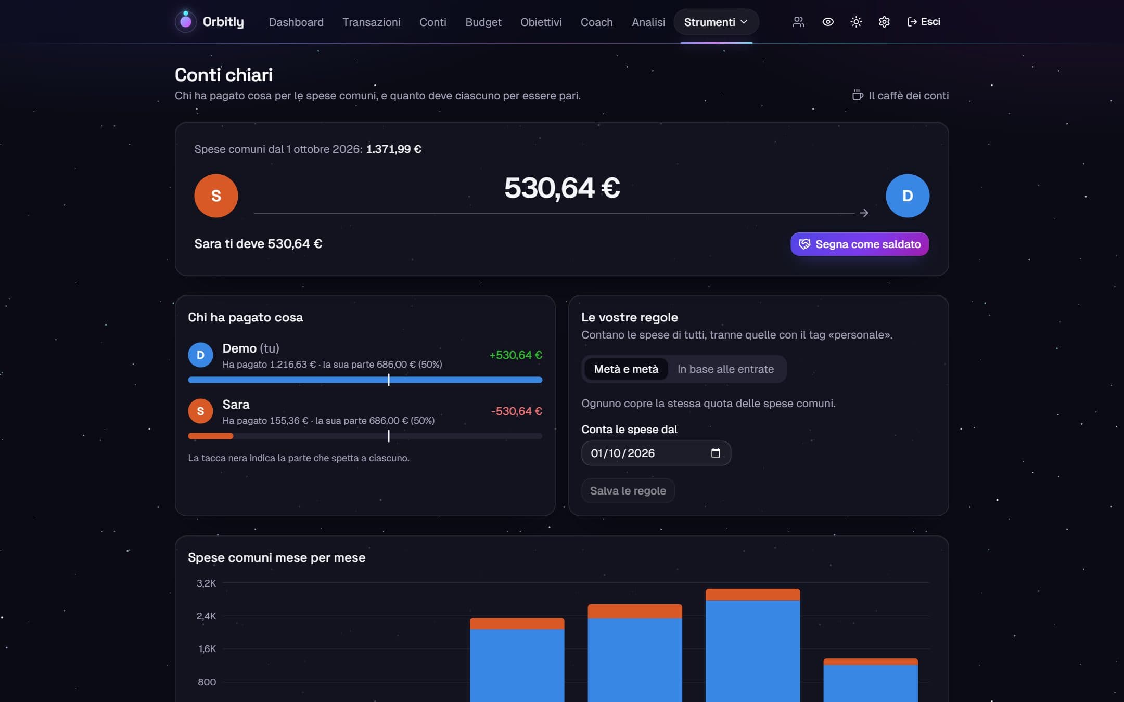Image resolution: width=1124 pixels, height=702 pixels.
Task: Toggle the eye privacy mode icon
Action: [x=827, y=22]
